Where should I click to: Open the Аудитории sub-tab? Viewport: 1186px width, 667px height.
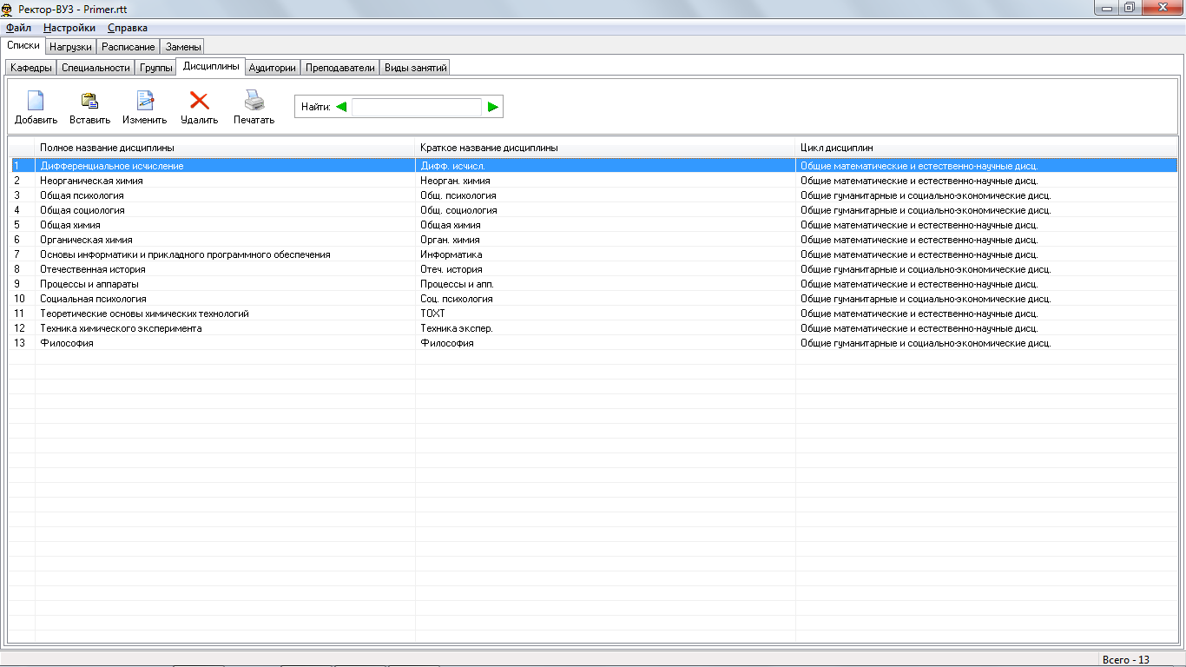point(273,68)
